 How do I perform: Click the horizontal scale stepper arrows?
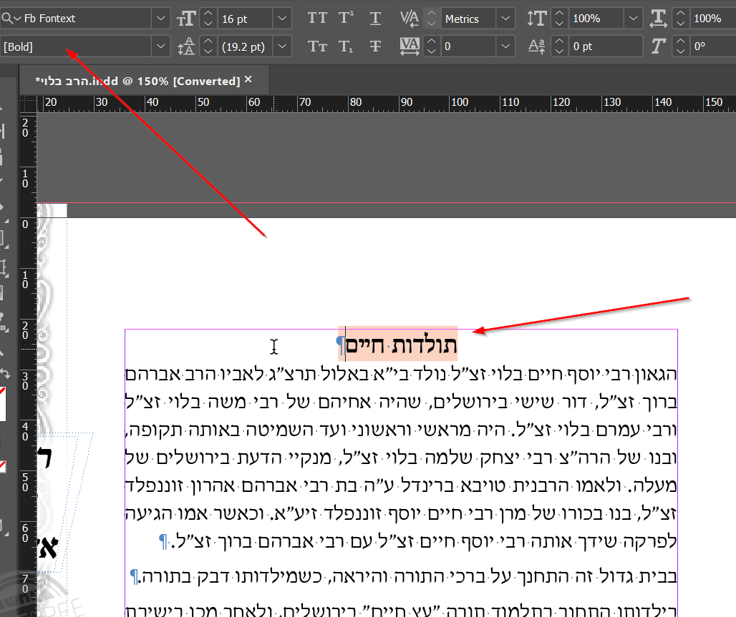(681, 19)
